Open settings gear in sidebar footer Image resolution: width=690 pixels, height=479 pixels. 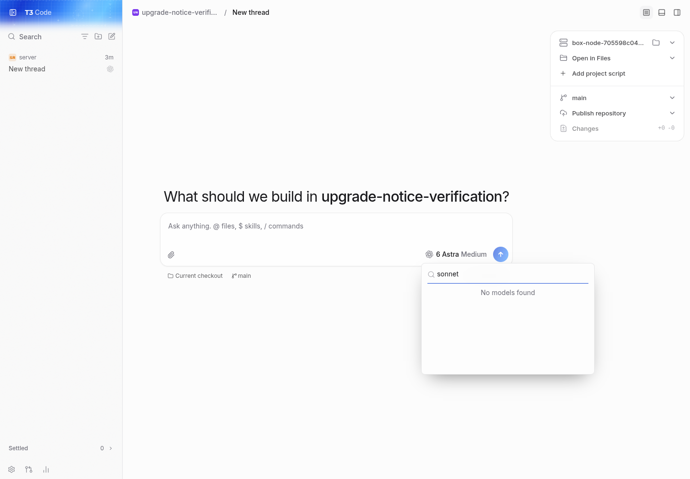pos(11,469)
